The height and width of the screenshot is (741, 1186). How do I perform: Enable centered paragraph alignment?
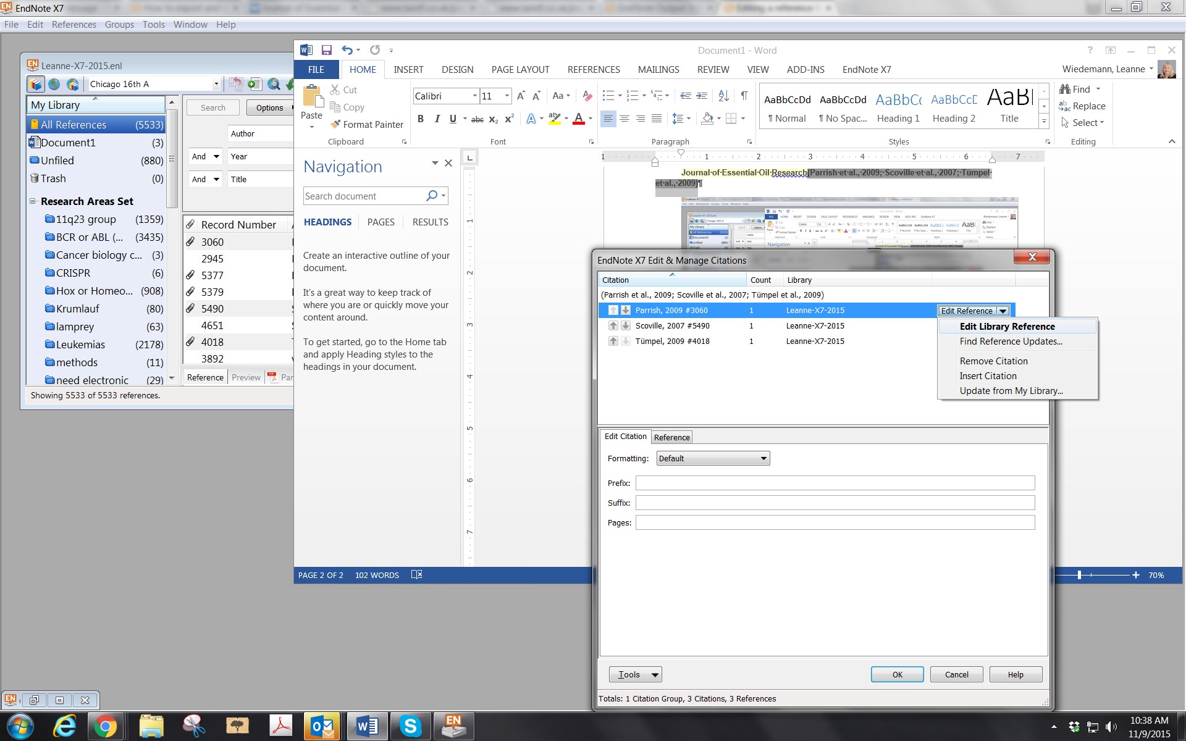click(x=625, y=119)
